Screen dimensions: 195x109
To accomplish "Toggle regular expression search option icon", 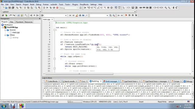I will pos(86,15).
